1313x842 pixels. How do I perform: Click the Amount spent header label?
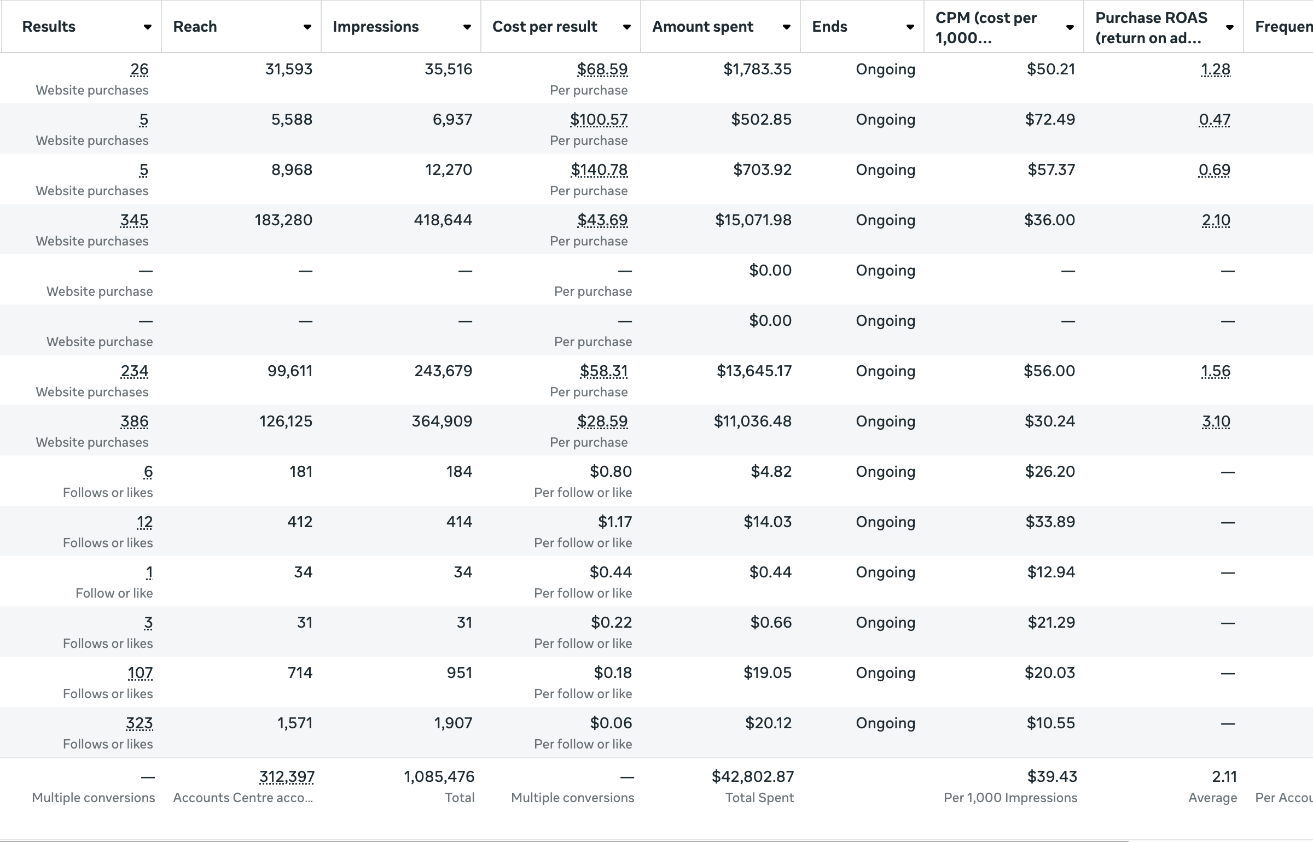click(x=702, y=27)
